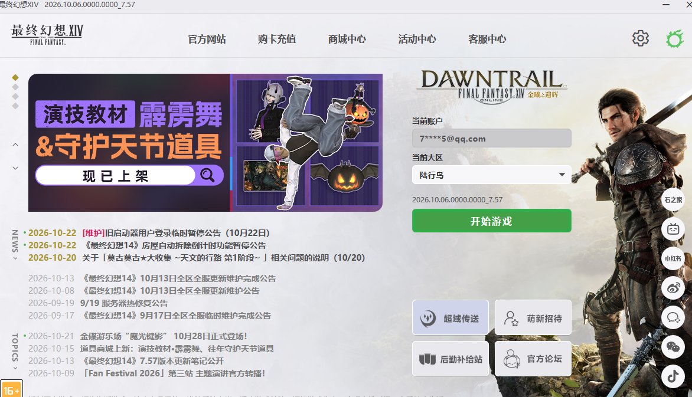
Task: Click the Final Fantasy XIV logo
Action: (x=47, y=34)
